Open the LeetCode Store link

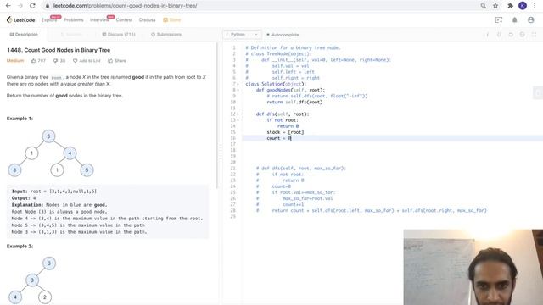[172, 20]
